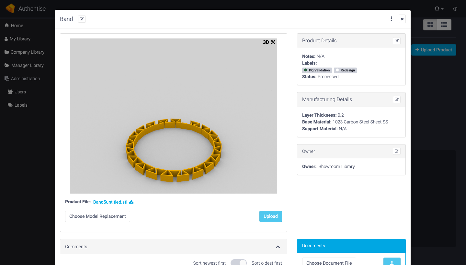Screen dimensions: 466x265
Task: Expand the 3D viewer to fullscreen
Action: point(273,42)
